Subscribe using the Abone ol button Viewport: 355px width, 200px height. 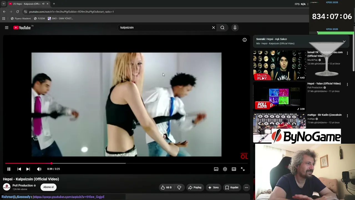49,187
